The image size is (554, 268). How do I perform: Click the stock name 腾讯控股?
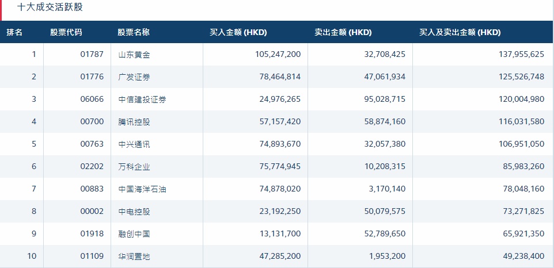pyautogui.click(x=134, y=122)
